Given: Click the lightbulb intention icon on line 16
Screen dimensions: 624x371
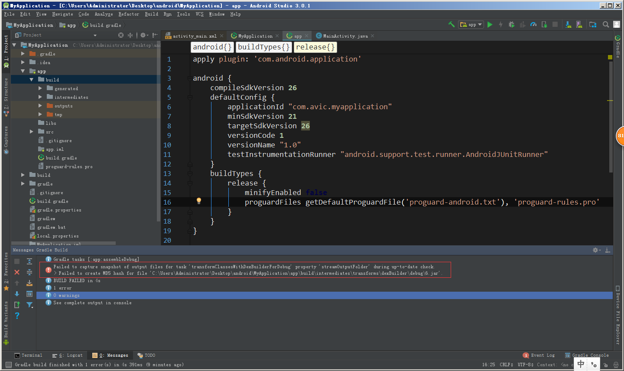Looking at the screenshot, I should coord(199,200).
